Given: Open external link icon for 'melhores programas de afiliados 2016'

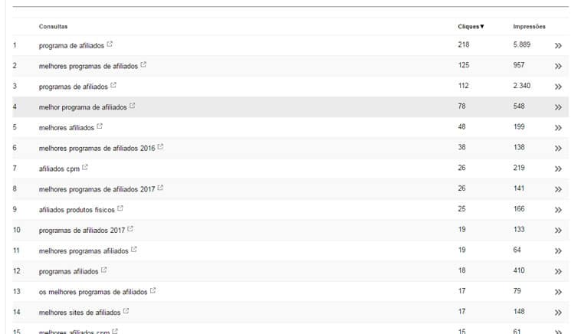Looking at the screenshot, I should coord(160,146).
